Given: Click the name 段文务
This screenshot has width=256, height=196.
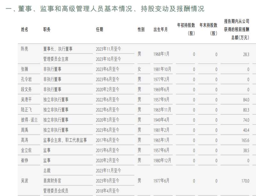Looking at the screenshot, I should click(x=26, y=89).
